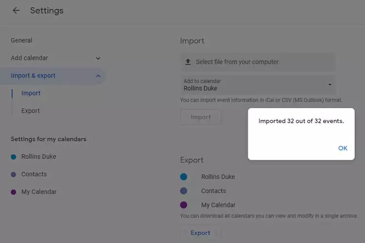Viewport: 365px width, 243px height.
Task: Click 'Settings for my calendars' heading
Action: coord(48,139)
